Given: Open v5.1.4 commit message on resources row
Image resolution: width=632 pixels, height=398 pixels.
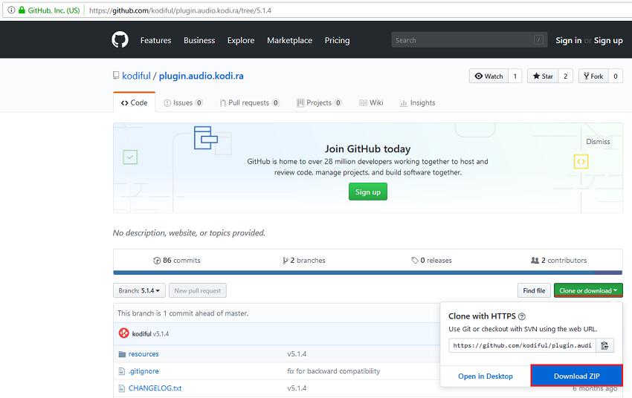Looking at the screenshot, I should pos(297,354).
